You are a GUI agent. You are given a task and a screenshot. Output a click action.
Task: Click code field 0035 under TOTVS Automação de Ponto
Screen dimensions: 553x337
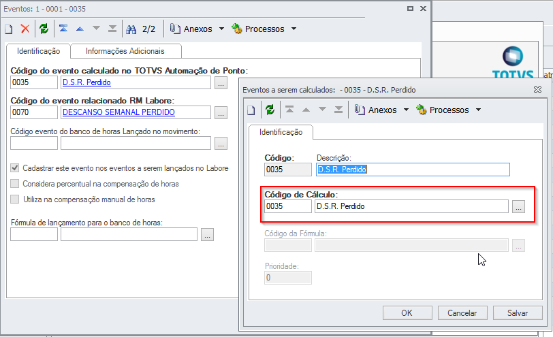[x=34, y=82]
